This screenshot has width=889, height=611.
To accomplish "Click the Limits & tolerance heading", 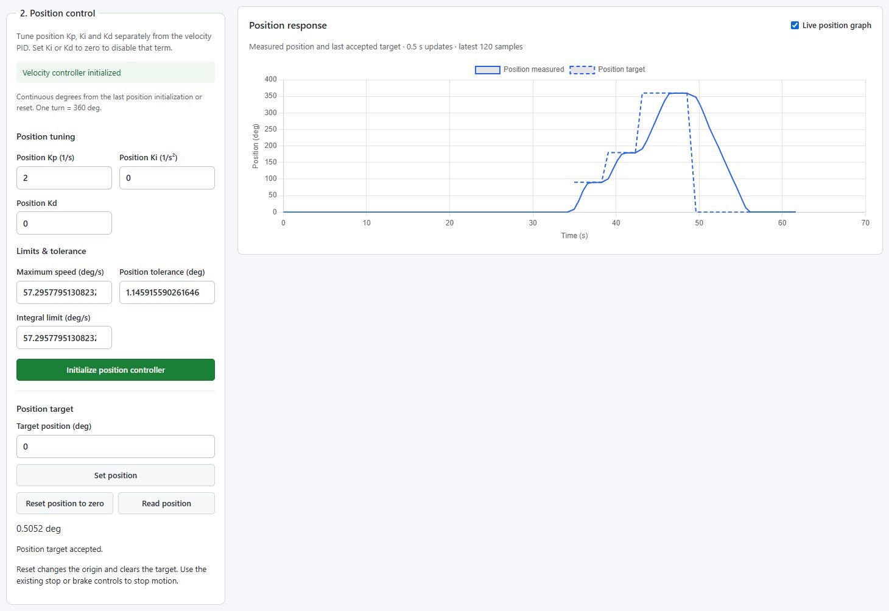I will (51, 251).
